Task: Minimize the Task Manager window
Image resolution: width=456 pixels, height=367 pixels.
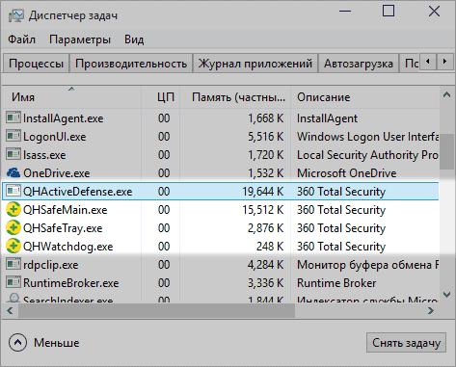Action: 345,12
